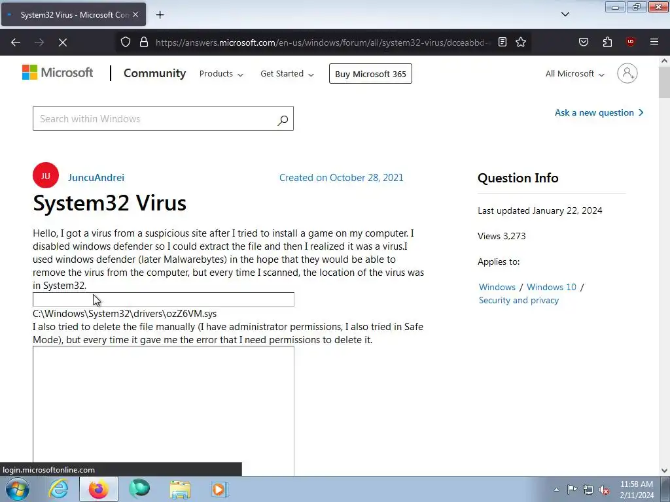The height and width of the screenshot is (502, 670).
Task: Stop loading the page with the X icon
Action: (63, 42)
